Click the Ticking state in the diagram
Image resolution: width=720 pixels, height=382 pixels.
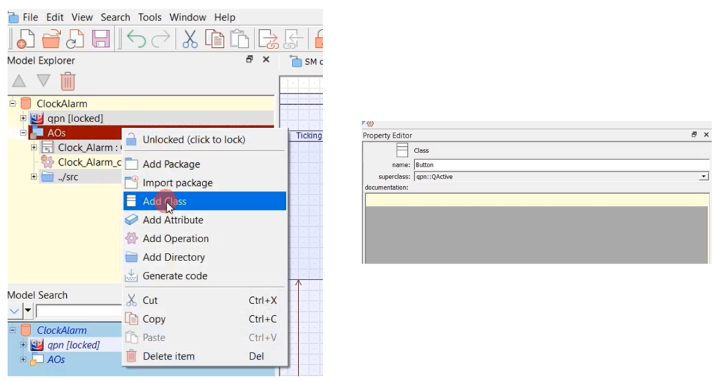coord(309,136)
